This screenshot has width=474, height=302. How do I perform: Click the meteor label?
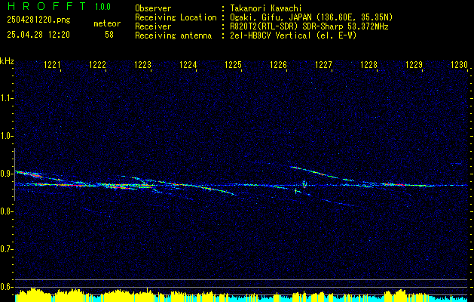[x=107, y=23]
